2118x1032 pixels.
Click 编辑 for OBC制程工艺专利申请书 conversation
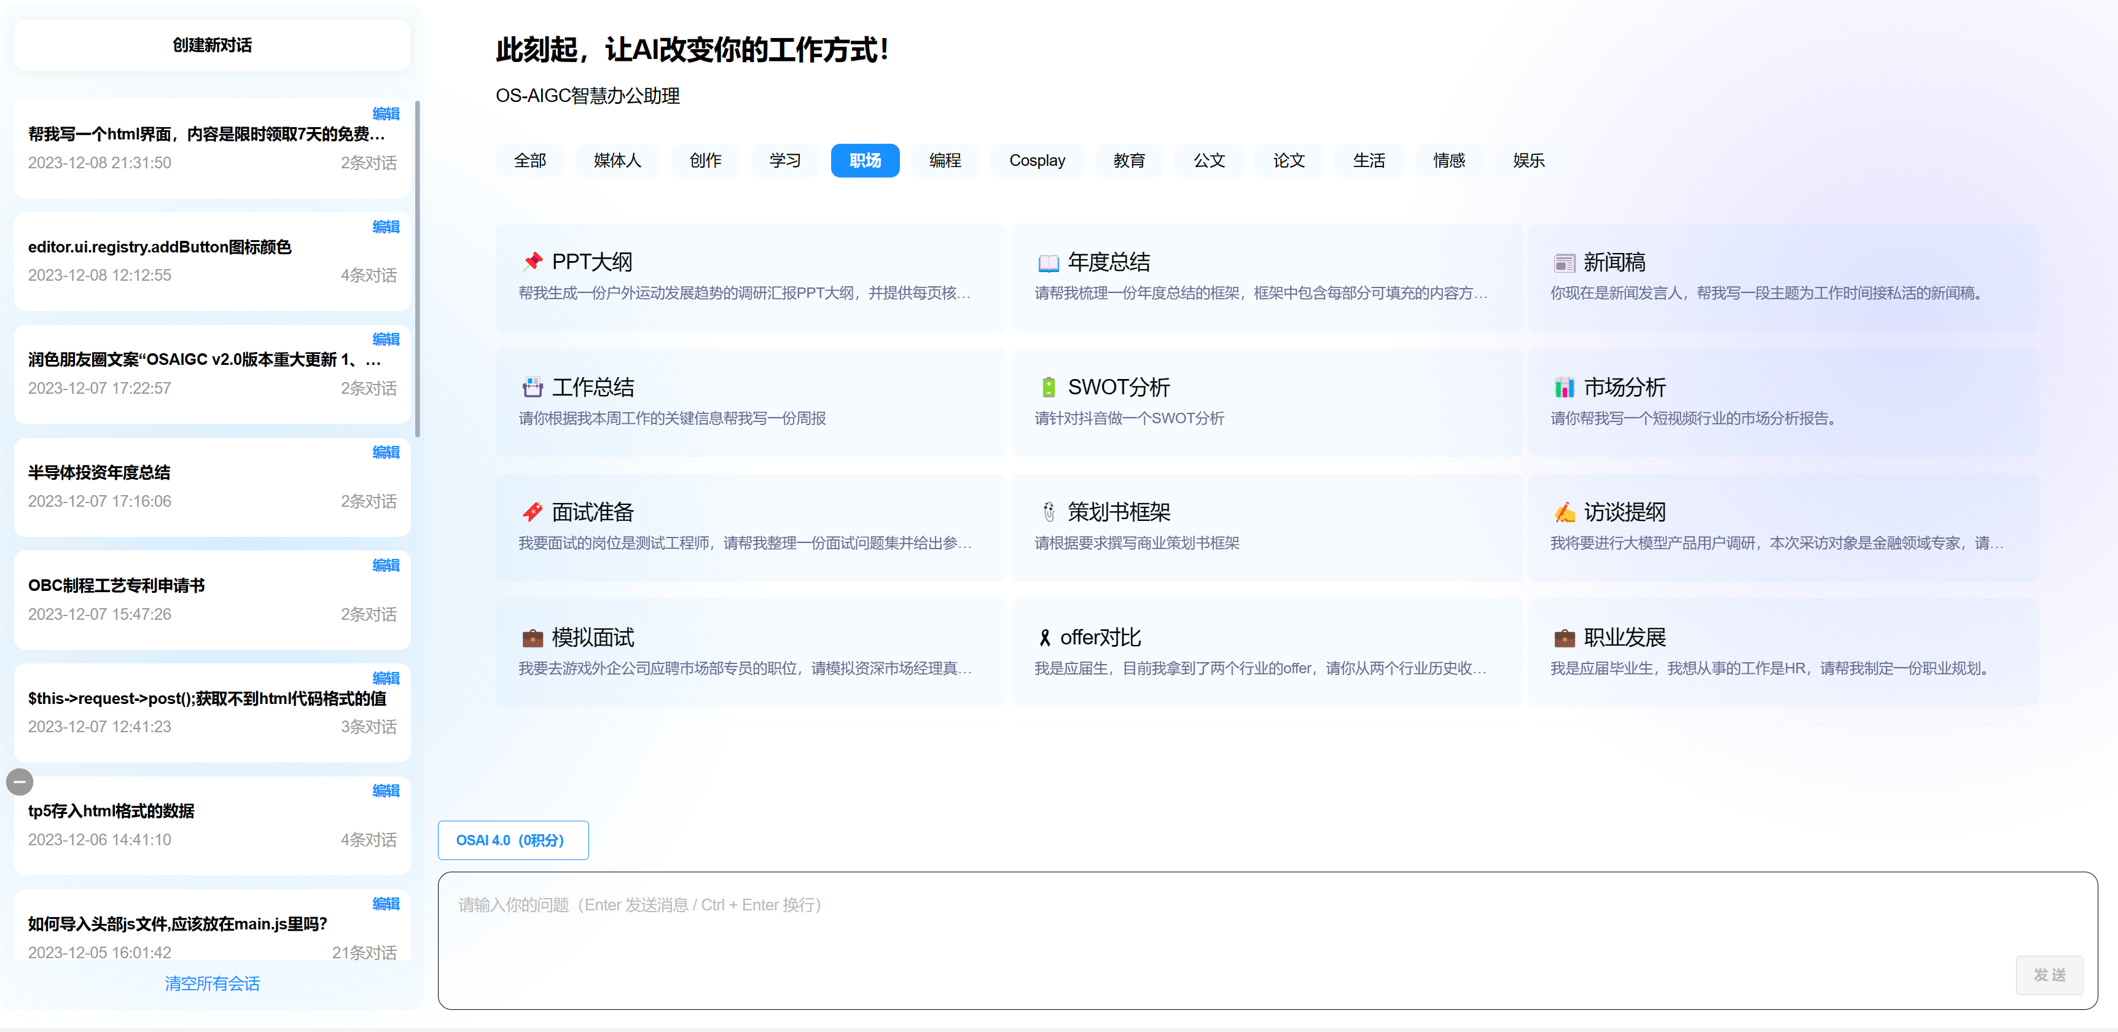tap(386, 565)
